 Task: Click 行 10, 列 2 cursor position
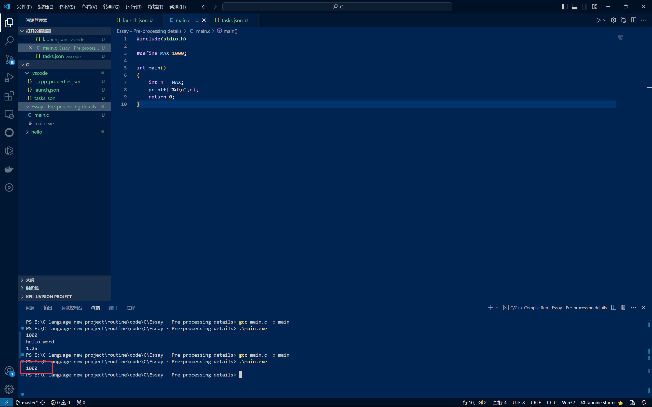pyautogui.click(x=474, y=402)
